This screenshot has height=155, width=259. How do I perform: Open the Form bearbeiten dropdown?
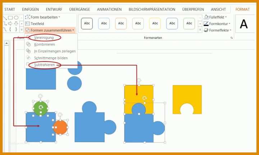42,17
